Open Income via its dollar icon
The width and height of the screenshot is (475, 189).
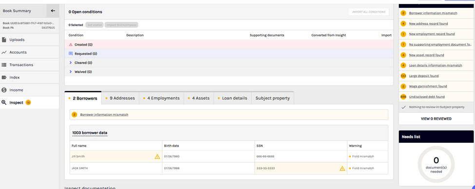4,90
